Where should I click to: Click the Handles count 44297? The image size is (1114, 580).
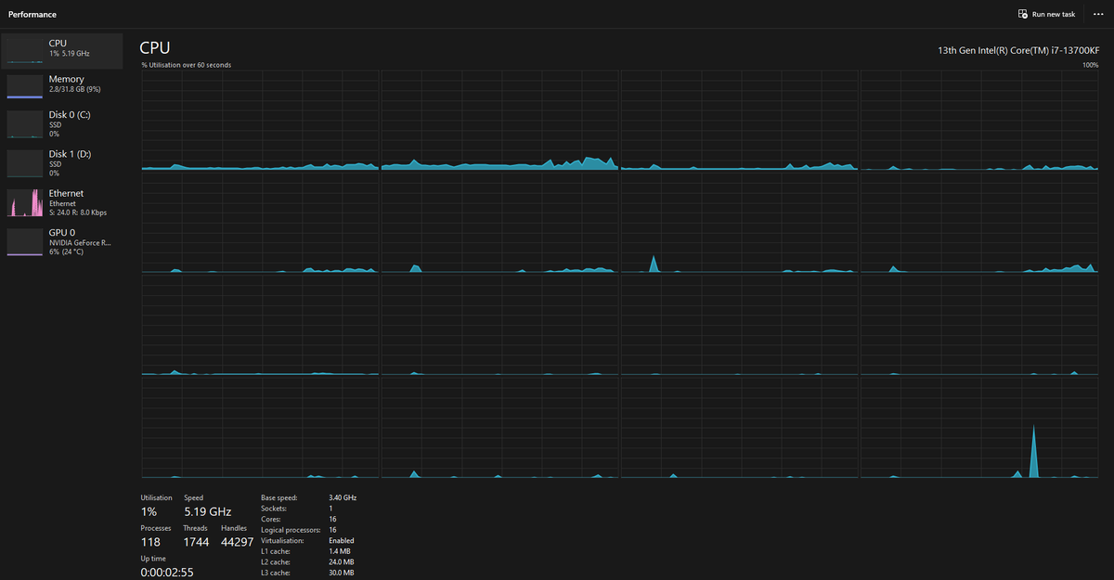tap(237, 542)
